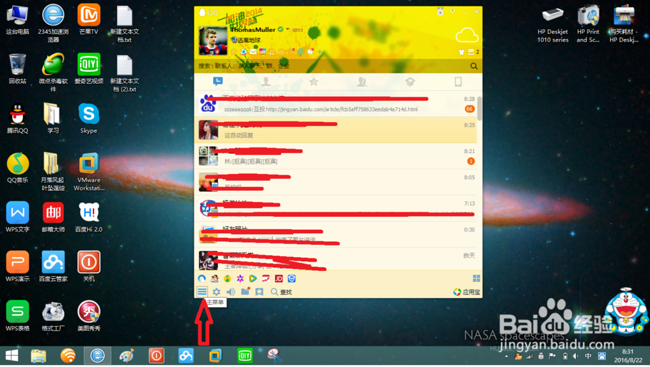
Task: Open the message manager speaker icon
Action: (x=231, y=292)
